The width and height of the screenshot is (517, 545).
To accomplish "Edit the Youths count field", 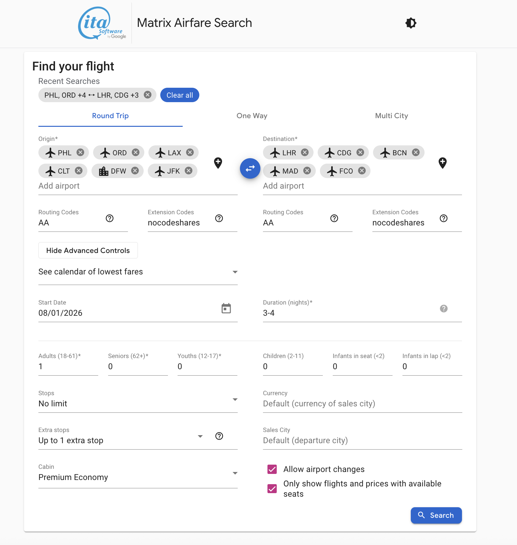I will click(x=207, y=367).
